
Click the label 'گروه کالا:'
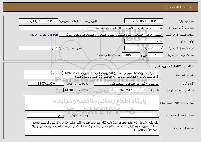187,84
